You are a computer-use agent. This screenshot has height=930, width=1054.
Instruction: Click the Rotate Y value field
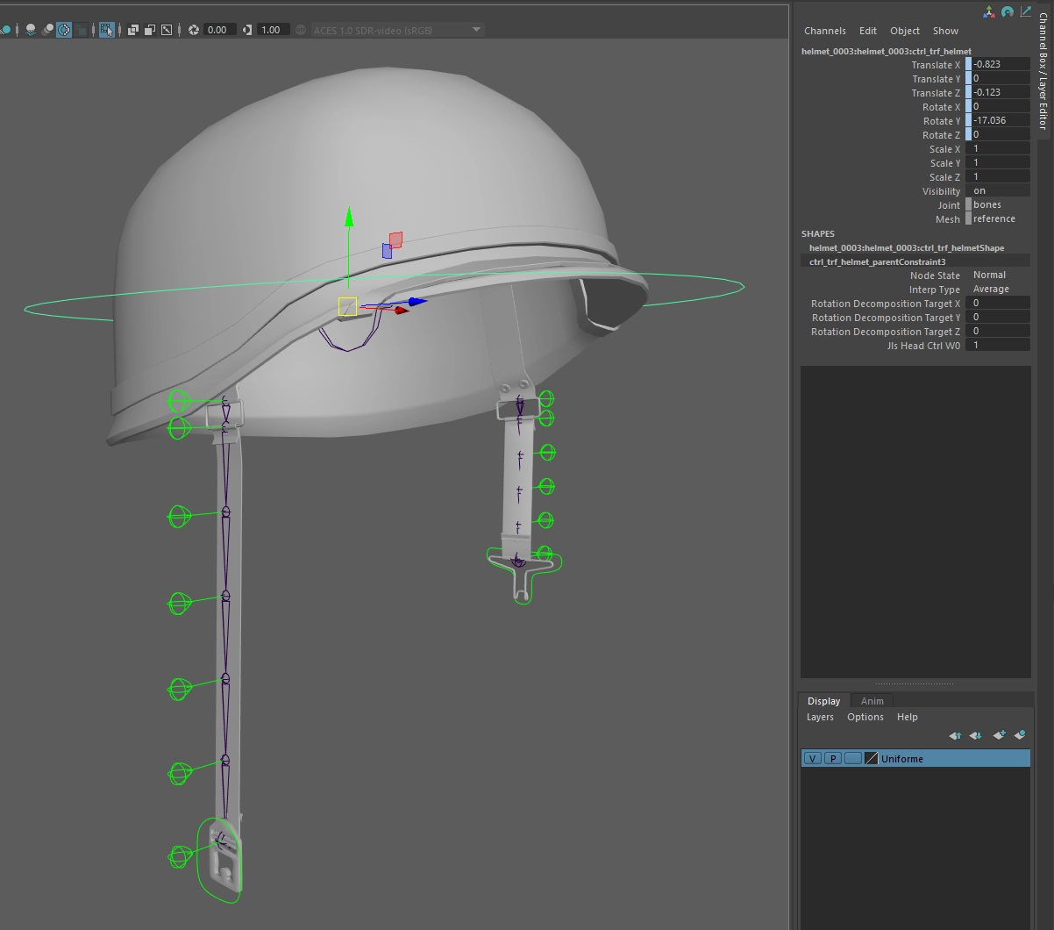tap(998, 120)
